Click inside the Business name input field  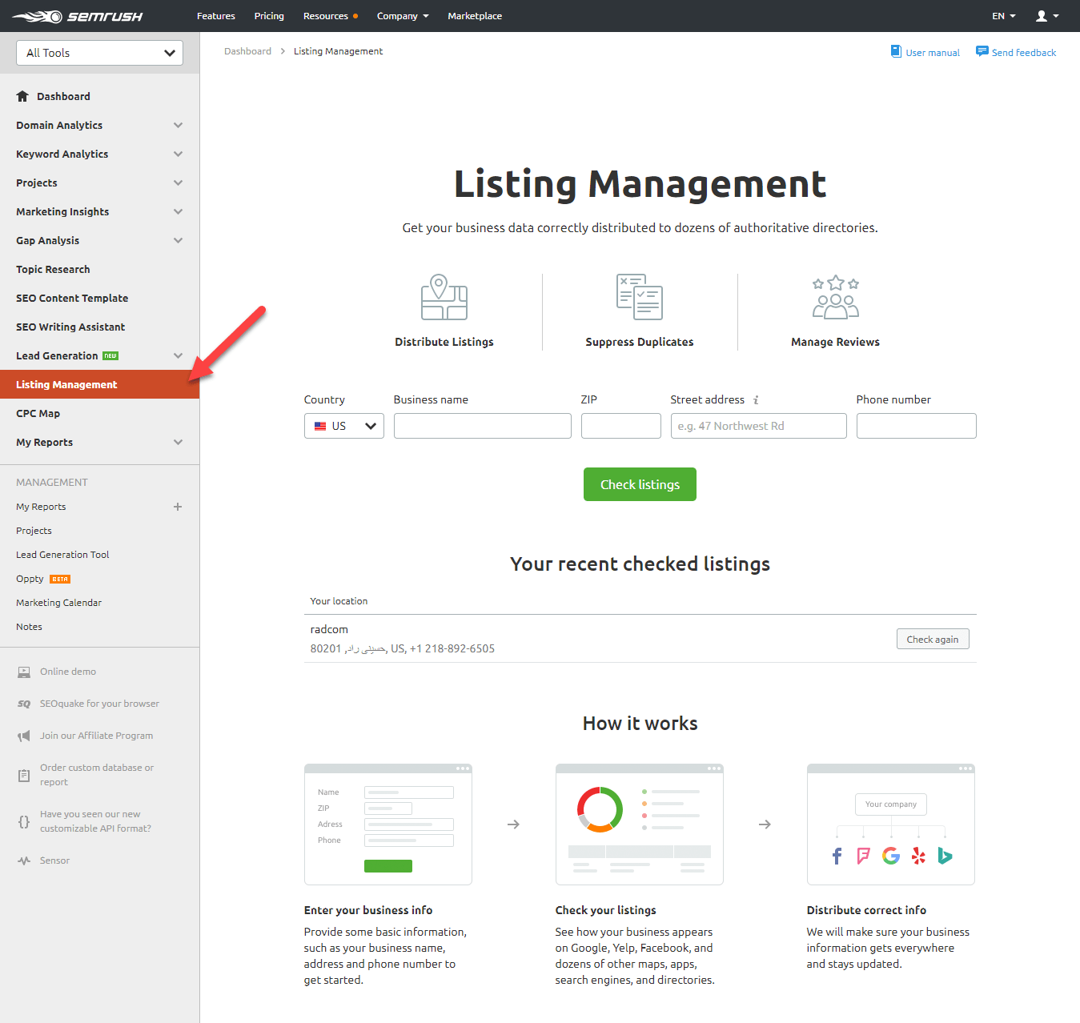click(482, 425)
